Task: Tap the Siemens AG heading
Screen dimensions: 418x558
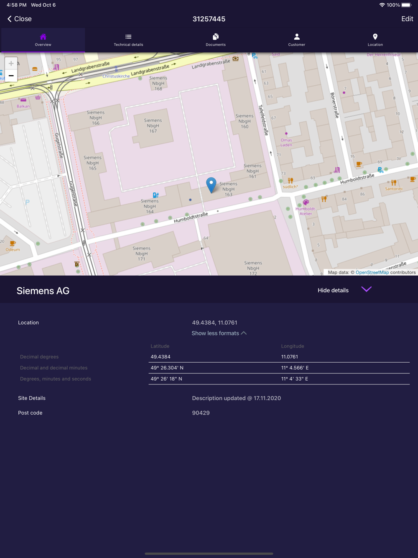Action: (x=43, y=291)
